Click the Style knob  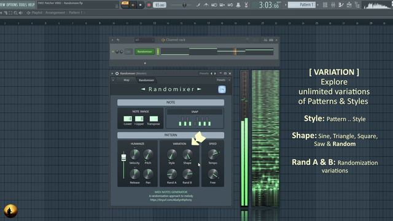pyautogui.click(x=172, y=154)
